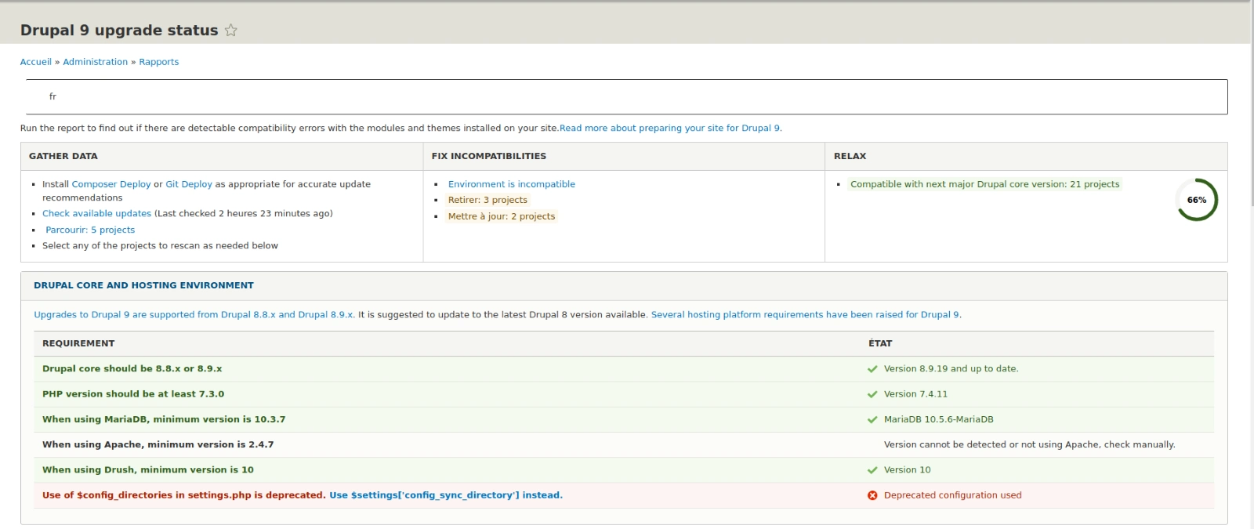Click 'Deprecated configuration used' status text

click(x=952, y=495)
